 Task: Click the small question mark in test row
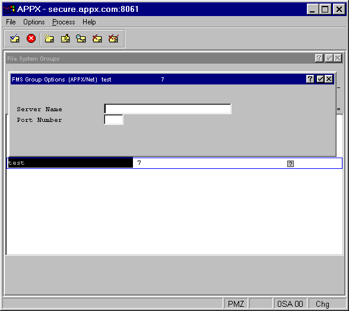tap(290, 164)
